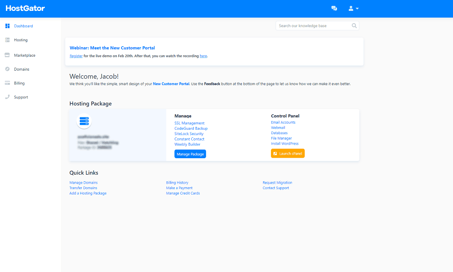
Task: Click the Marketplace storefront icon
Action: [7, 55]
